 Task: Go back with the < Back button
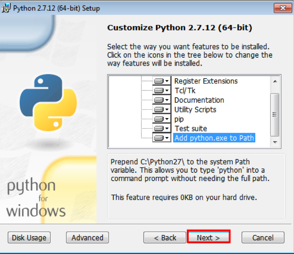click(165, 238)
